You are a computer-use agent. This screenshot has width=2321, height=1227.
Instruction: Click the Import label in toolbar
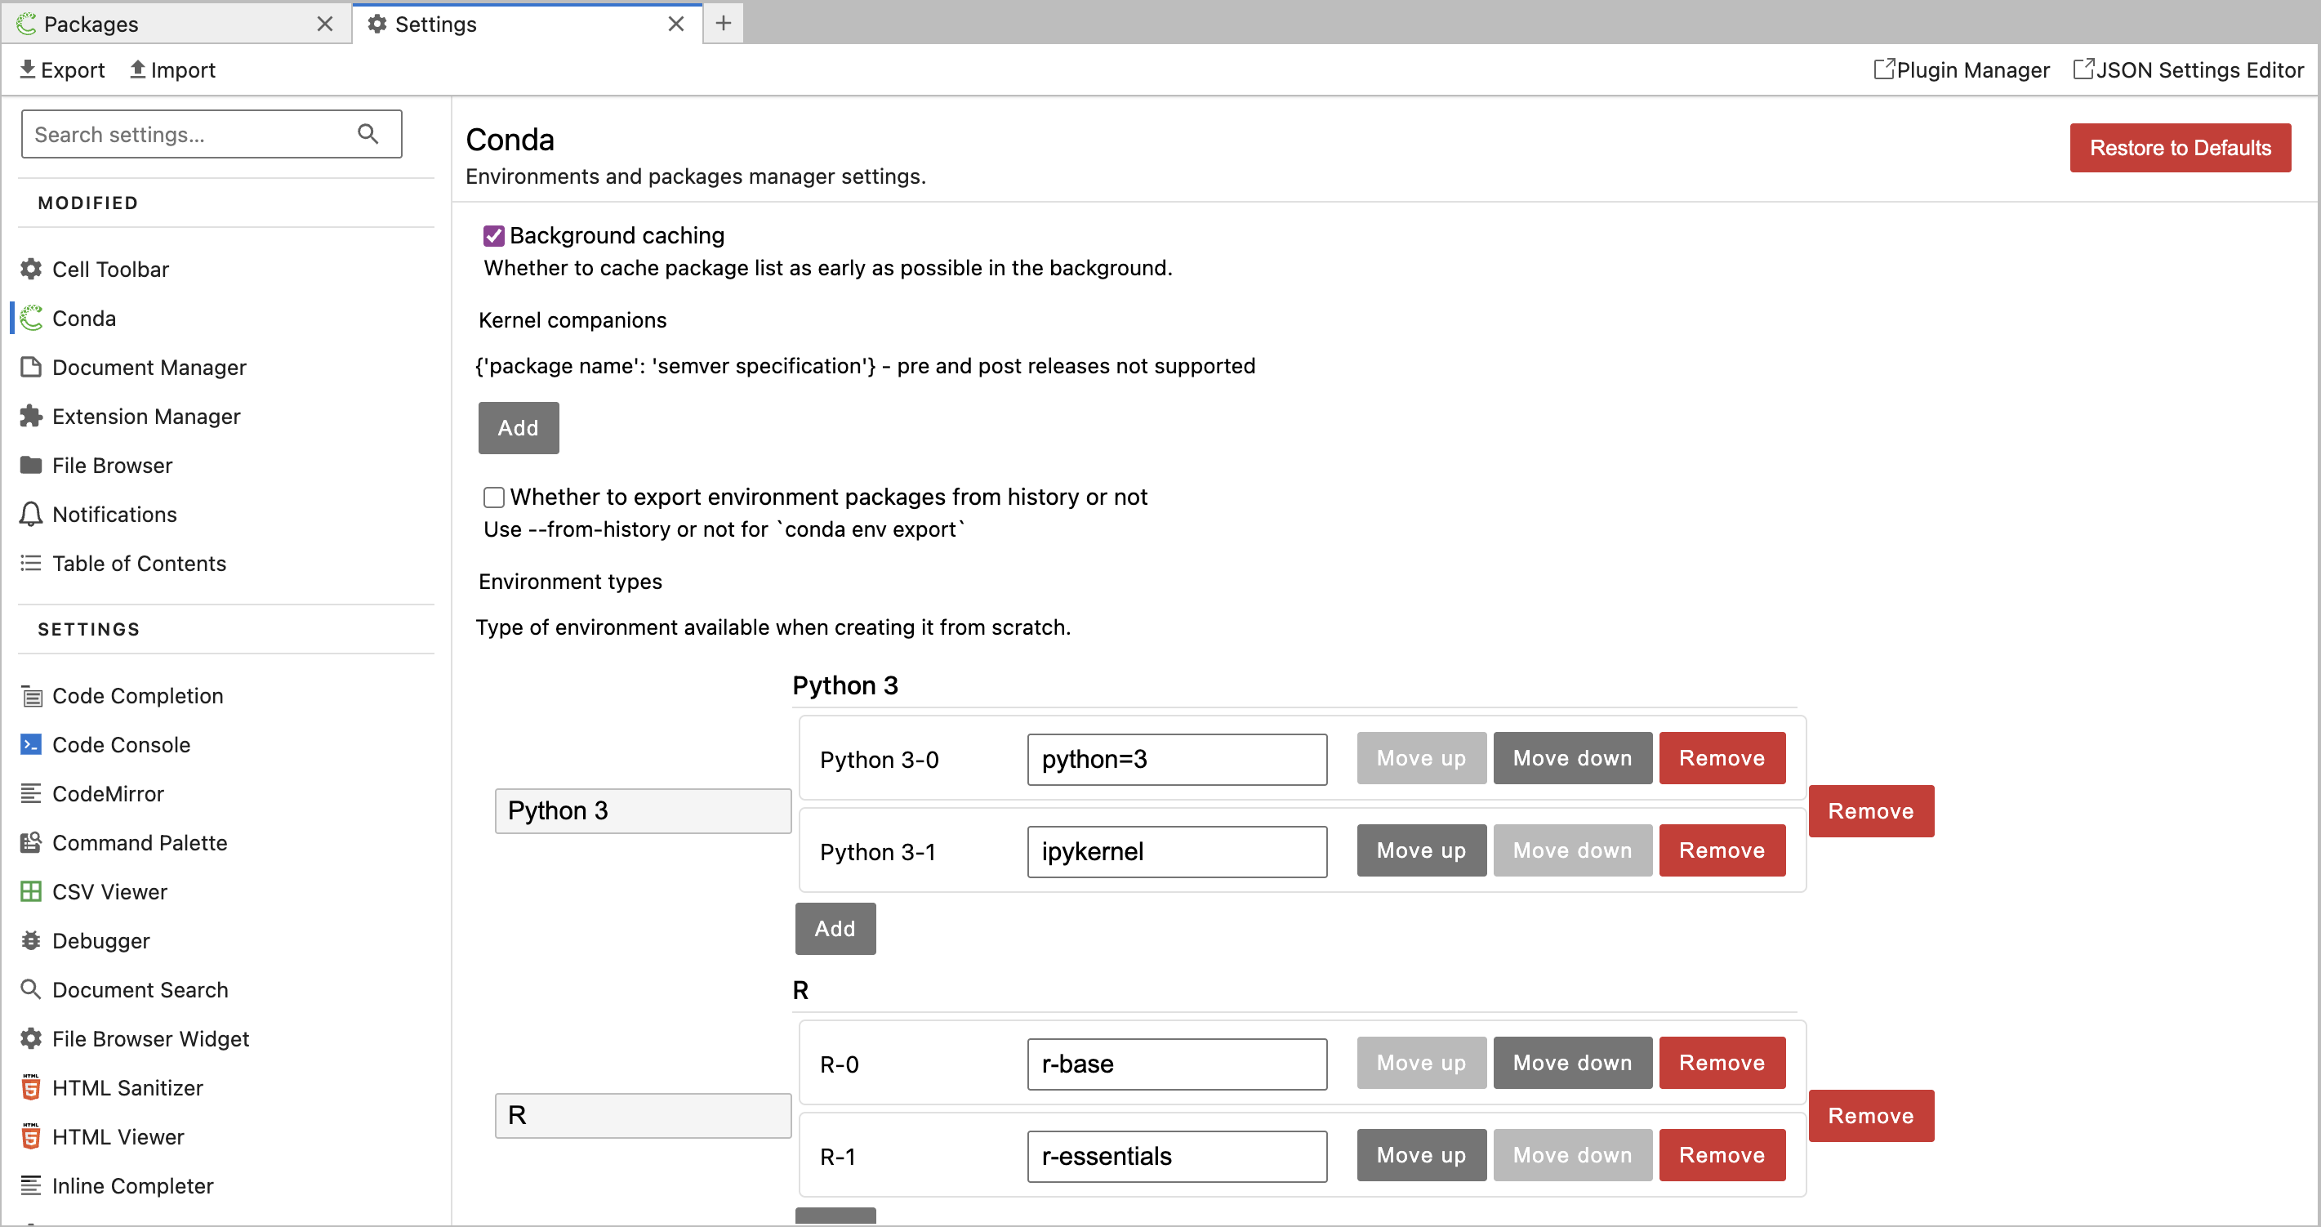[x=183, y=69]
